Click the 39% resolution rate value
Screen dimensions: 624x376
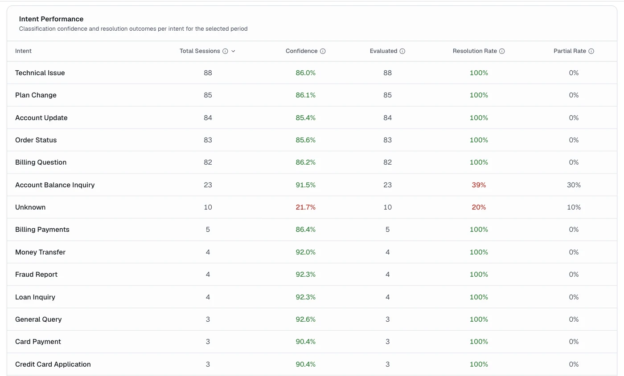pyautogui.click(x=479, y=185)
